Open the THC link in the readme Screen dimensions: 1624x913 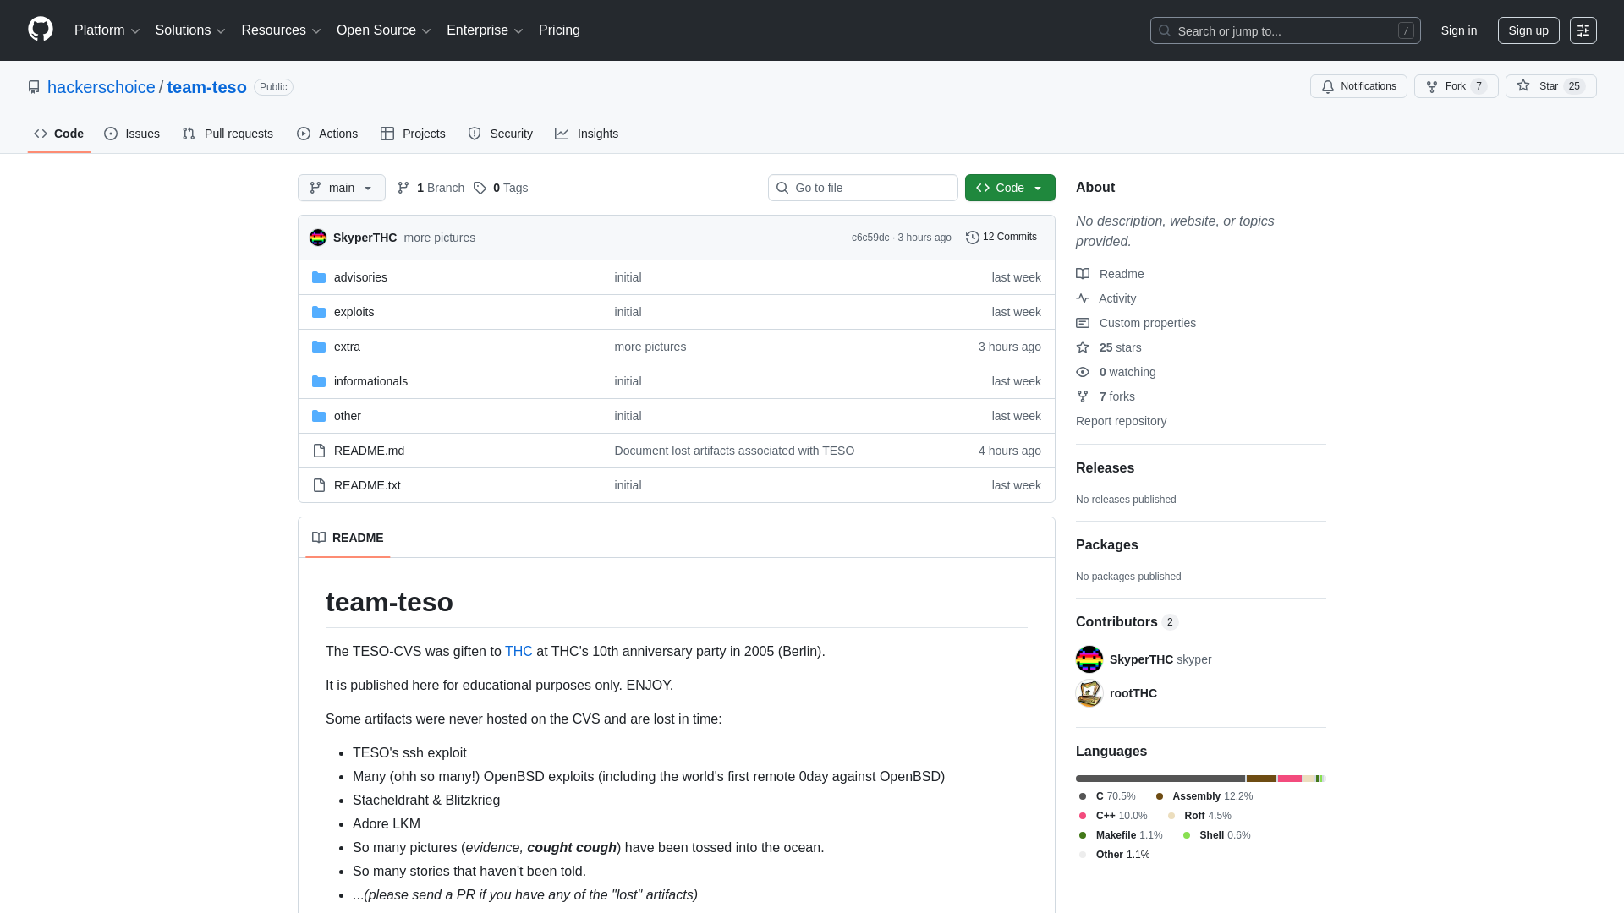click(x=518, y=652)
